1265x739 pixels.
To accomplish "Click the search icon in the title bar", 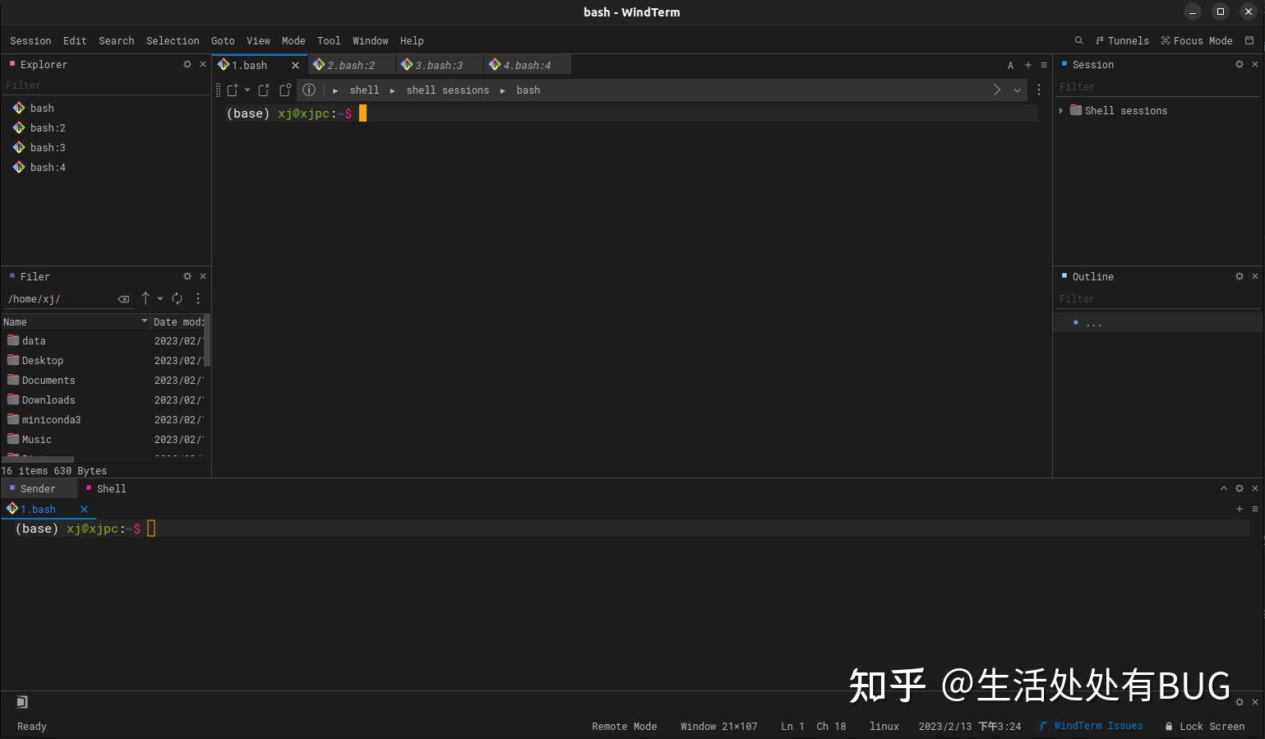I will tap(1079, 40).
